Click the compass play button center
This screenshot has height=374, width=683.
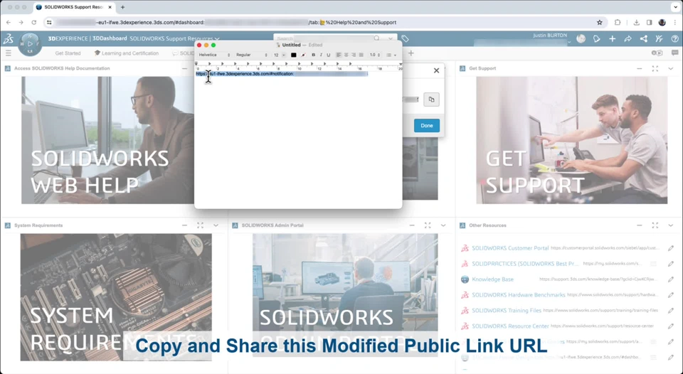(x=30, y=44)
